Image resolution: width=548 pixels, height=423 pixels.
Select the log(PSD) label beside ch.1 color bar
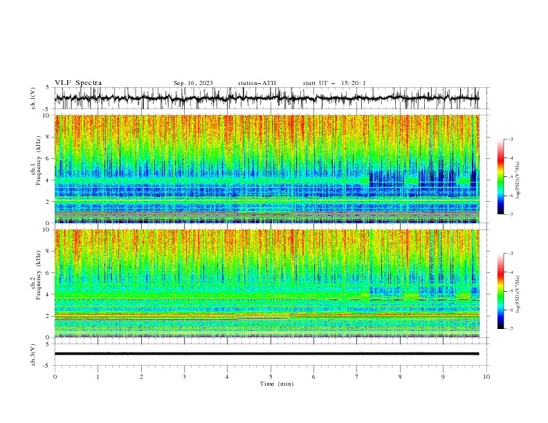tap(518, 180)
